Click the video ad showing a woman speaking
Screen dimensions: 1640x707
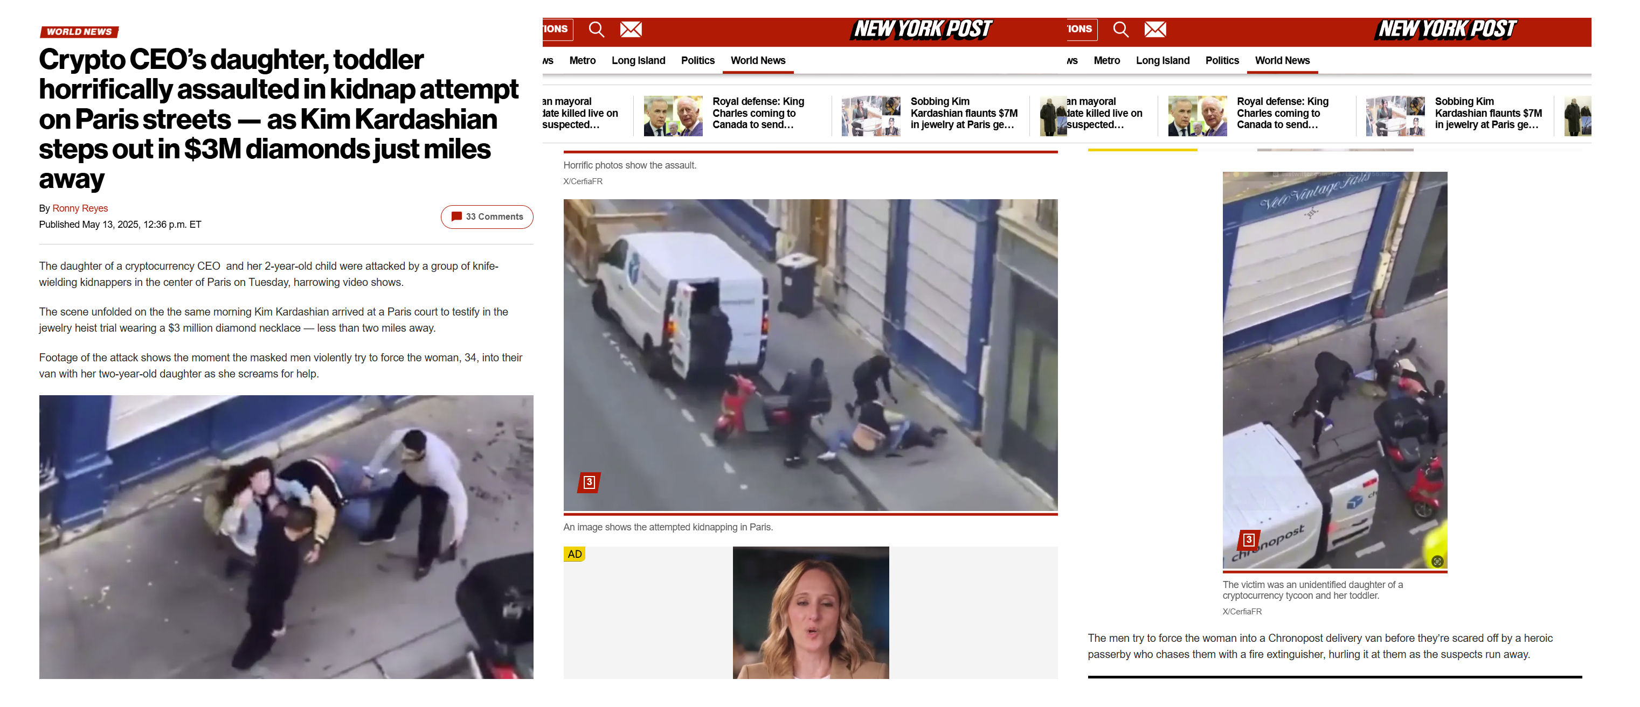[x=811, y=613]
